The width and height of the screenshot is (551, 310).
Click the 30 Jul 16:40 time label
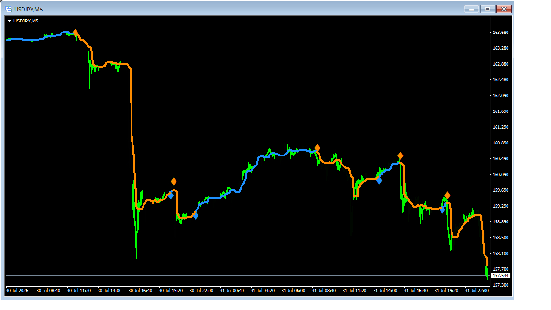[140, 291]
